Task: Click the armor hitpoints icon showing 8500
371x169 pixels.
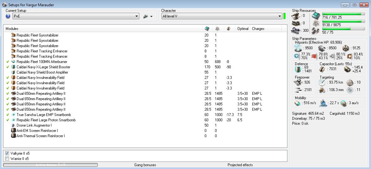Action: pos(321,48)
